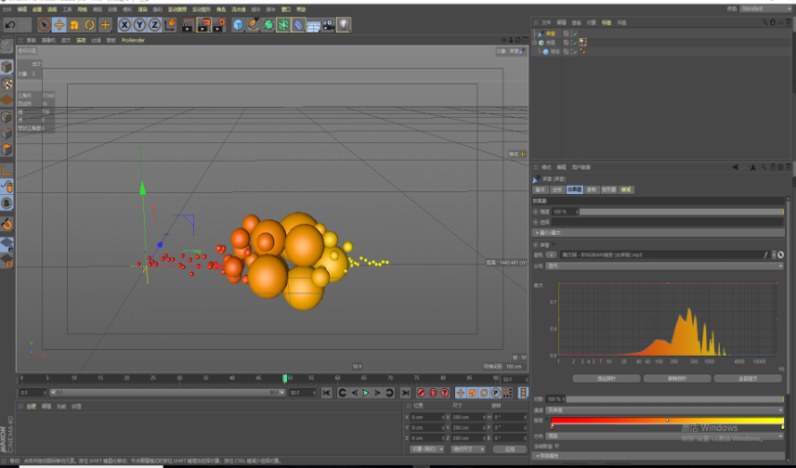Toggle layer square for 声音 row
The height and width of the screenshot is (468, 796).
pos(566,33)
